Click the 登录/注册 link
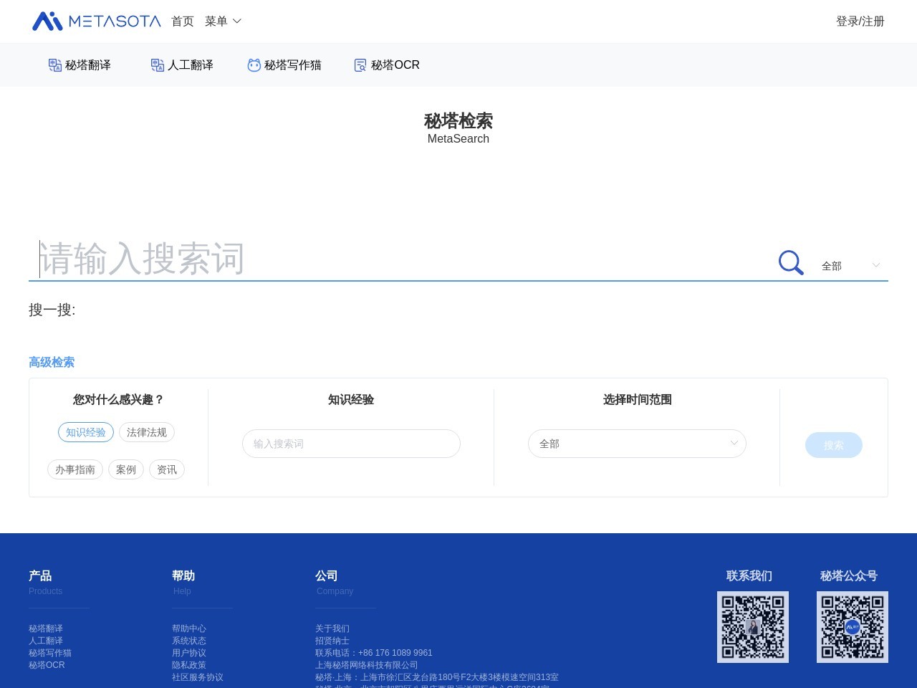Screen dimensions: 917x688 tap(860, 21)
